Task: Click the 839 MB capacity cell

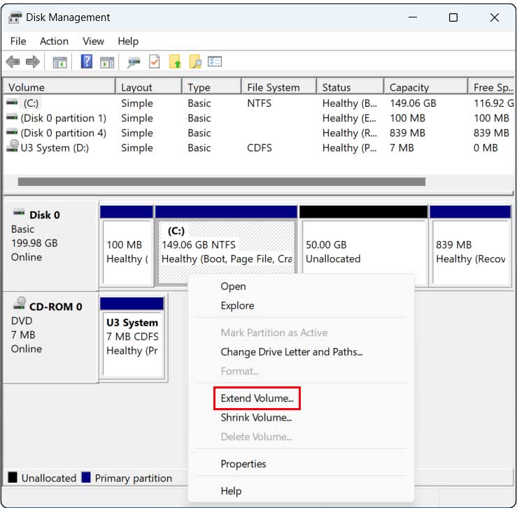Action: coord(408,133)
